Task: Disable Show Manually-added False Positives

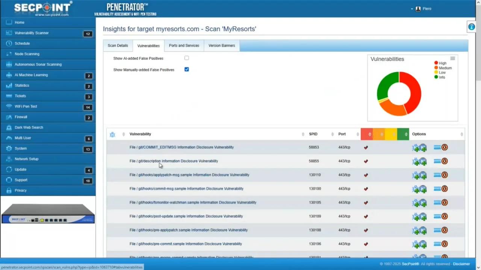Action: coord(186,69)
